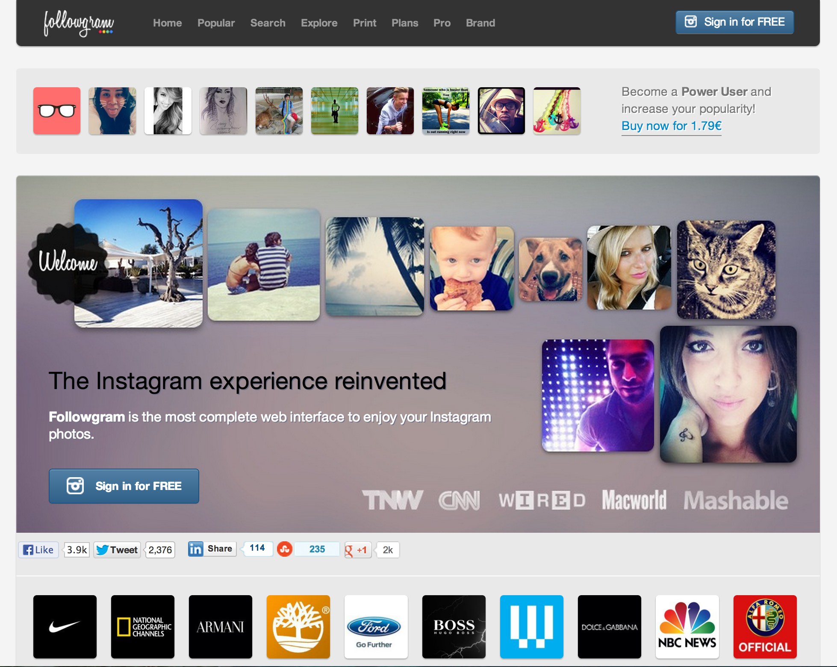The height and width of the screenshot is (667, 837).
Task: Open the Home menu item
Action: (x=168, y=23)
